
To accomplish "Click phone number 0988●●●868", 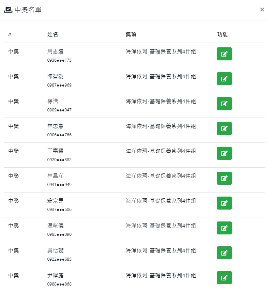I will (59, 284).
